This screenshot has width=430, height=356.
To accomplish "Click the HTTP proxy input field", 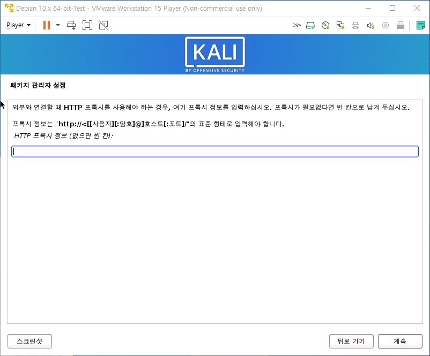I will [214, 152].
